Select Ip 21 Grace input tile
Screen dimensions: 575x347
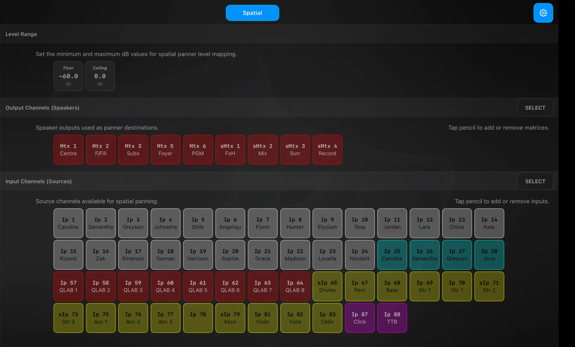tap(263, 255)
